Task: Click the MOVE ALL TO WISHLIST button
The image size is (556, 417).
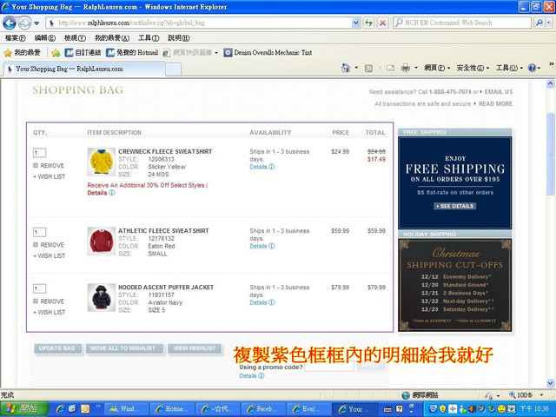Action: (x=124, y=348)
